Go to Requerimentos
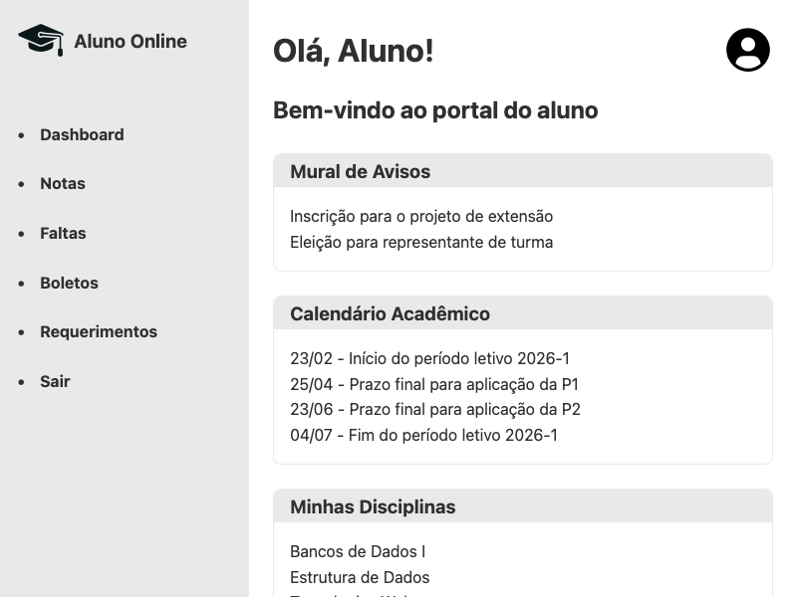Screen dimensions: 797x597 99,331
